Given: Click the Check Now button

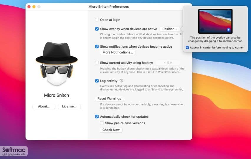Looking at the screenshot, I should 111,130.
